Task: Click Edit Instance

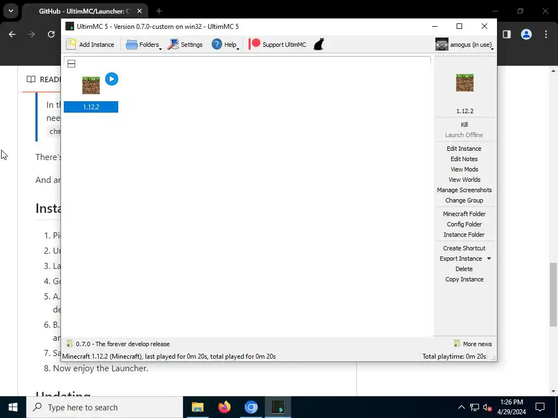Action: click(464, 149)
